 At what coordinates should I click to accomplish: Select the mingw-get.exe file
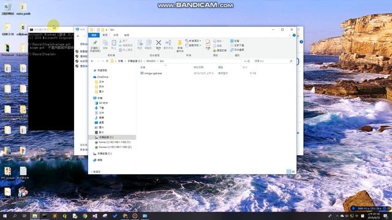click(153, 73)
